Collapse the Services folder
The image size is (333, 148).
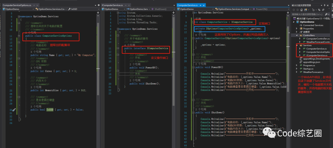(297, 45)
